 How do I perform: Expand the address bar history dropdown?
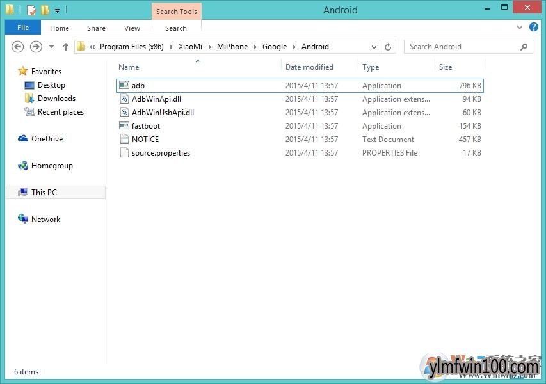pyautogui.click(x=374, y=47)
